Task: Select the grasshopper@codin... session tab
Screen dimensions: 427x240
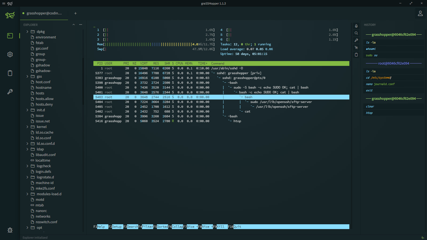Action: pos(44,13)
